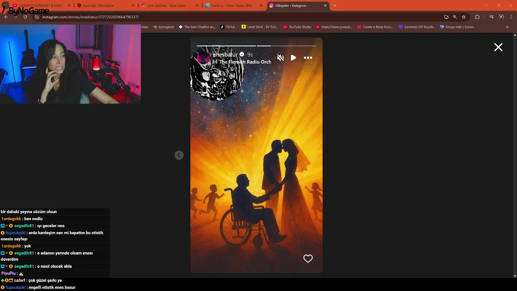Close the Favorites | Myinstants tab
This screenshot has width=517, height=291.
click(133, 6)
